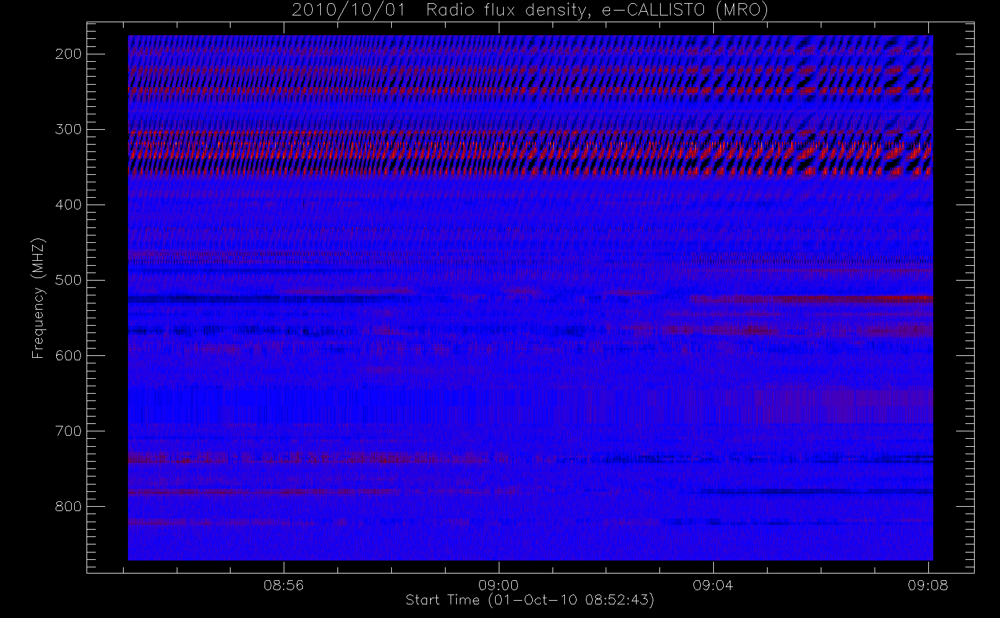Screen dimensions: 1000x618
Task: Select the 800 frequency tick label
Action: pyautogui.click(x=69, y=506)
